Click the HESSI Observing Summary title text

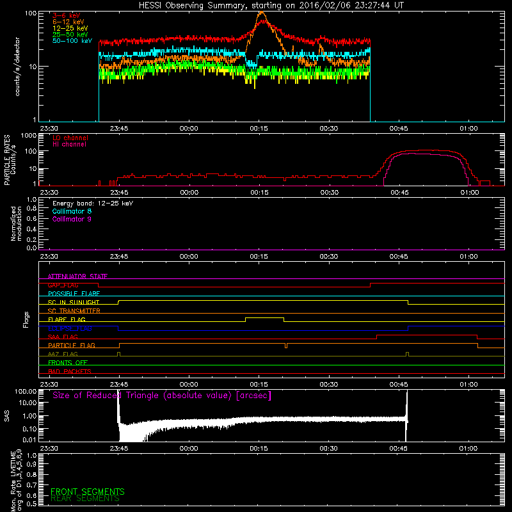pyautogui.click(x=271, y=6)
